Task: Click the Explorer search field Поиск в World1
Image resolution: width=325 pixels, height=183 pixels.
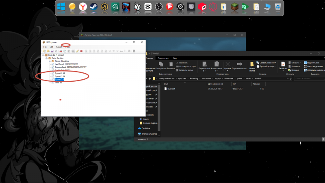Action: coord(309,78)
